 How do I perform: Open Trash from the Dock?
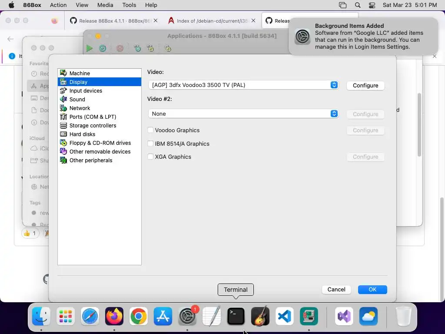(x=403, y=316)
